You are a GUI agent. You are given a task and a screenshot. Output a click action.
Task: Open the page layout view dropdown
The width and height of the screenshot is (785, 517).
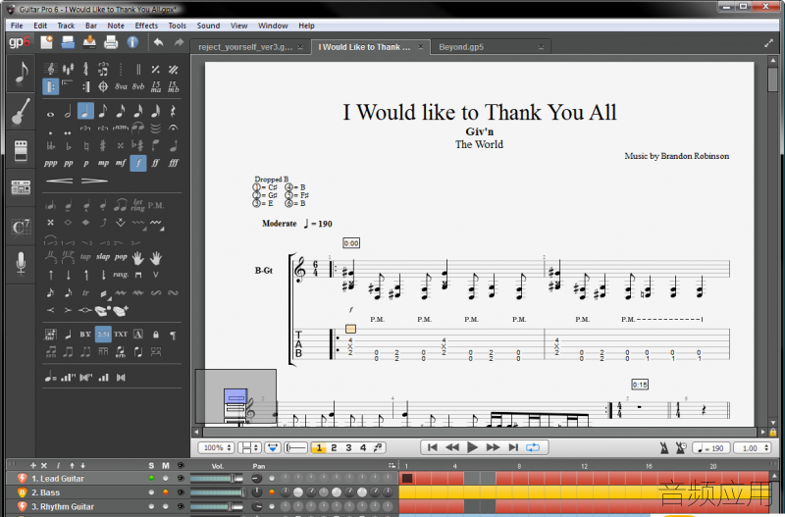[249, 448]
